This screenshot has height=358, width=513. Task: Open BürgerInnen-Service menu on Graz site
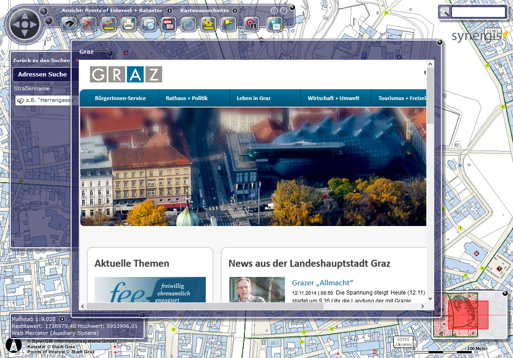point(120,98)
